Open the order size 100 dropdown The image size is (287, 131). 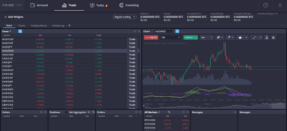(171, 37)
